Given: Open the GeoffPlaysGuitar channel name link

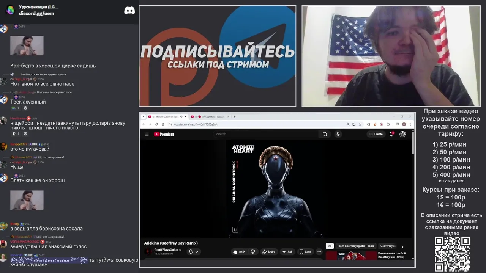Looking at the screenshot, I should [x=166, y=250].
